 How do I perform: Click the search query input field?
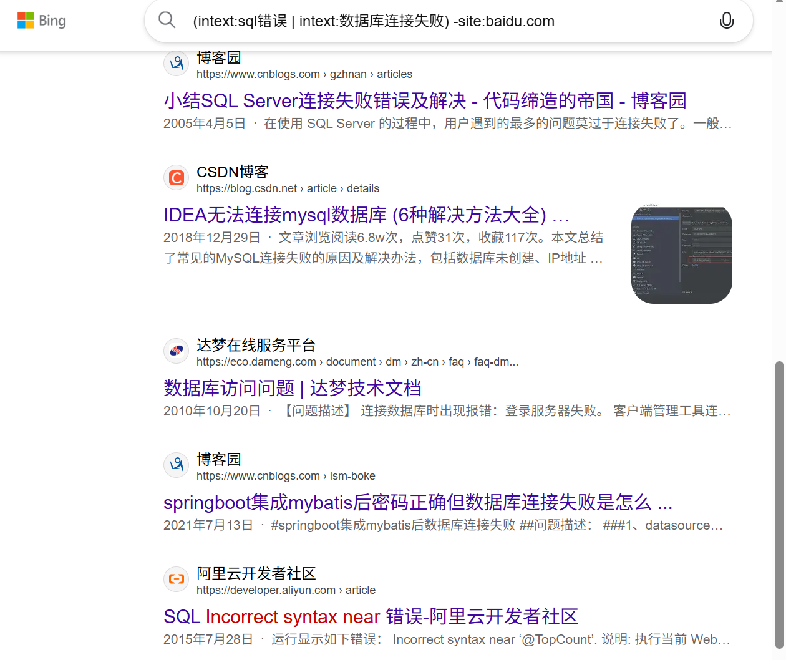point(449,21)
